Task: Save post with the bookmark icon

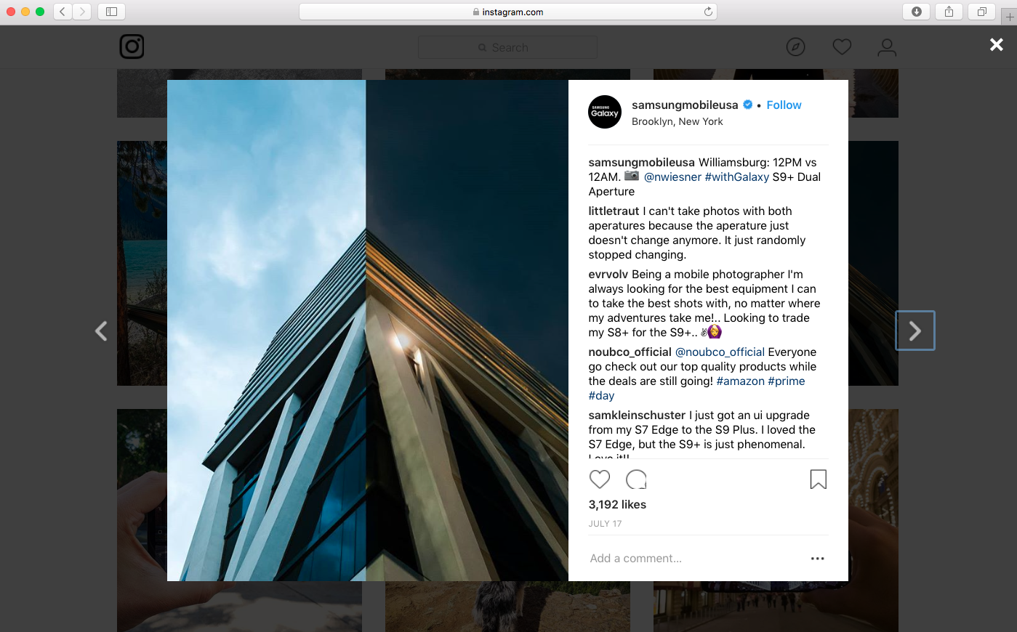Action: (x=819, y=479)
